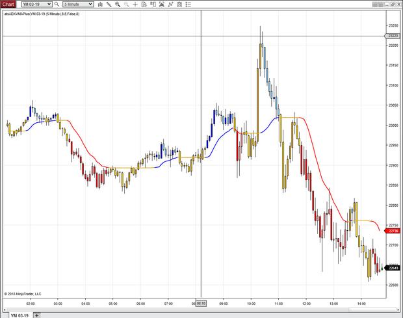The height and width of the screenshot is (318, 403).
Task: Add a new tab with plus button
Action: tap(37, 315)
